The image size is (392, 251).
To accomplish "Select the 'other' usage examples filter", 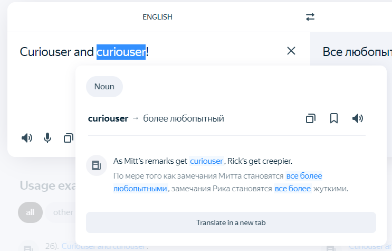I will click(63, 212).
